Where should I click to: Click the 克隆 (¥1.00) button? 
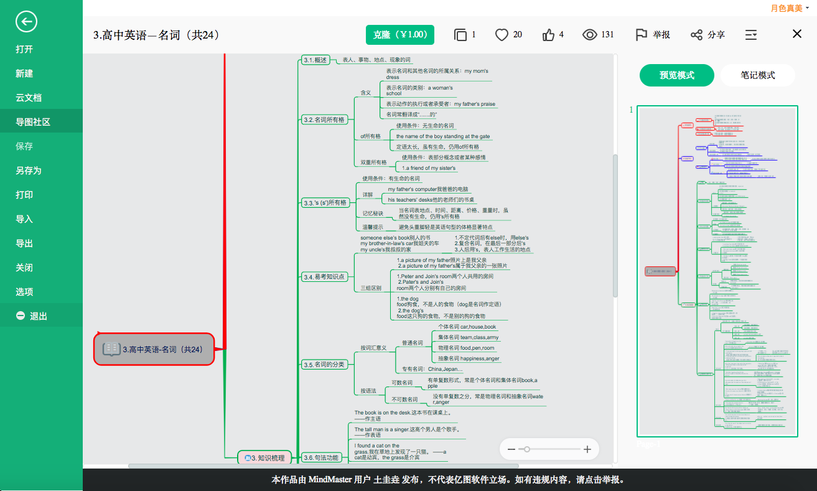(x=400, y=35)
